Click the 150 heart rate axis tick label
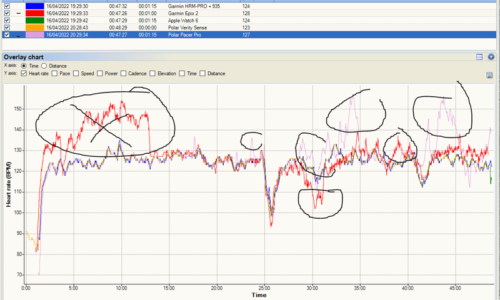The image size is (500, 300). click(x=18, y=109)
